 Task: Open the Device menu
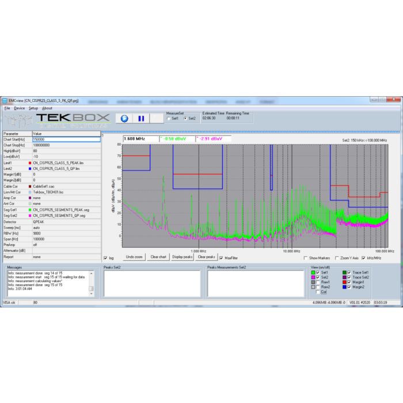click(20, 108)
